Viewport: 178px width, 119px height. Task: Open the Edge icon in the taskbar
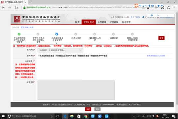[x=65, y=116]
